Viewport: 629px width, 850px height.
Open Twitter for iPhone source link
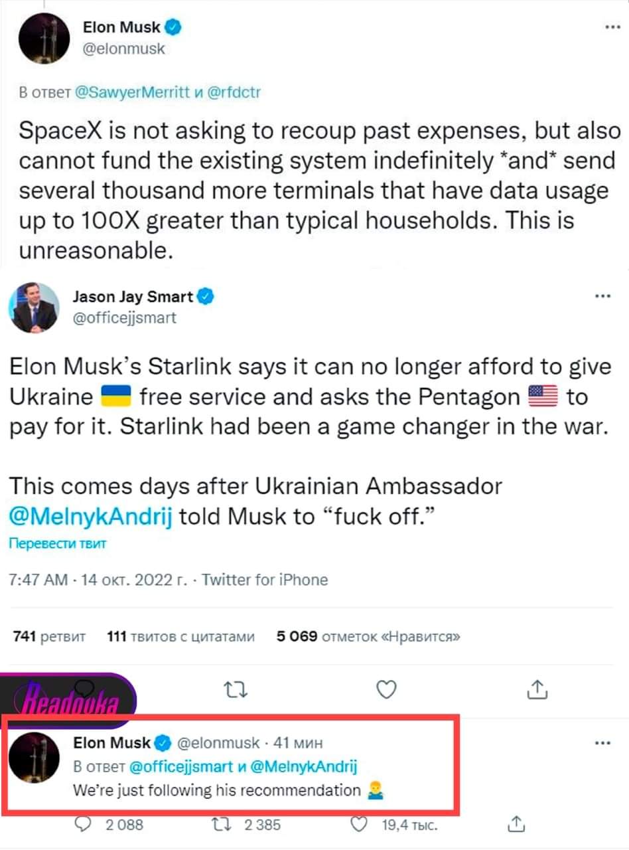(265, 580)
